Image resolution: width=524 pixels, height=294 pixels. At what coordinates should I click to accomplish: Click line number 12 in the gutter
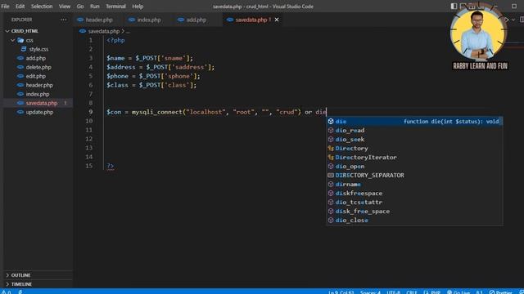[89, 139]
